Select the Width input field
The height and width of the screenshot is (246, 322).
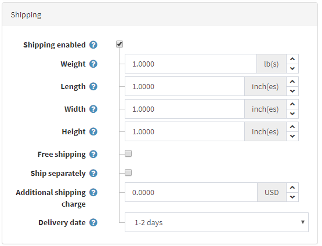[185, 109]
